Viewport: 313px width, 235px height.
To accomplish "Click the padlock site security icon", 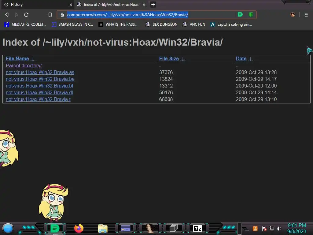I will (x=62, y=15).
